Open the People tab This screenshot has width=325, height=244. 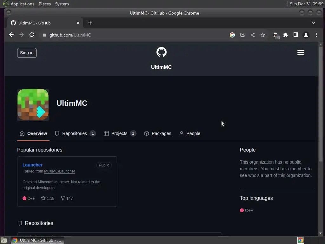click(x=190, y=133)
